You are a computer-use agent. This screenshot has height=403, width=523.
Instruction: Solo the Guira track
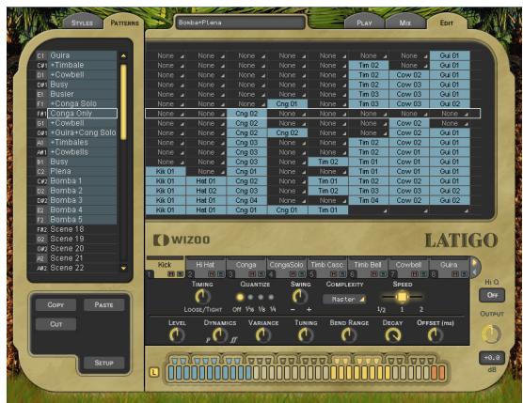464,274
